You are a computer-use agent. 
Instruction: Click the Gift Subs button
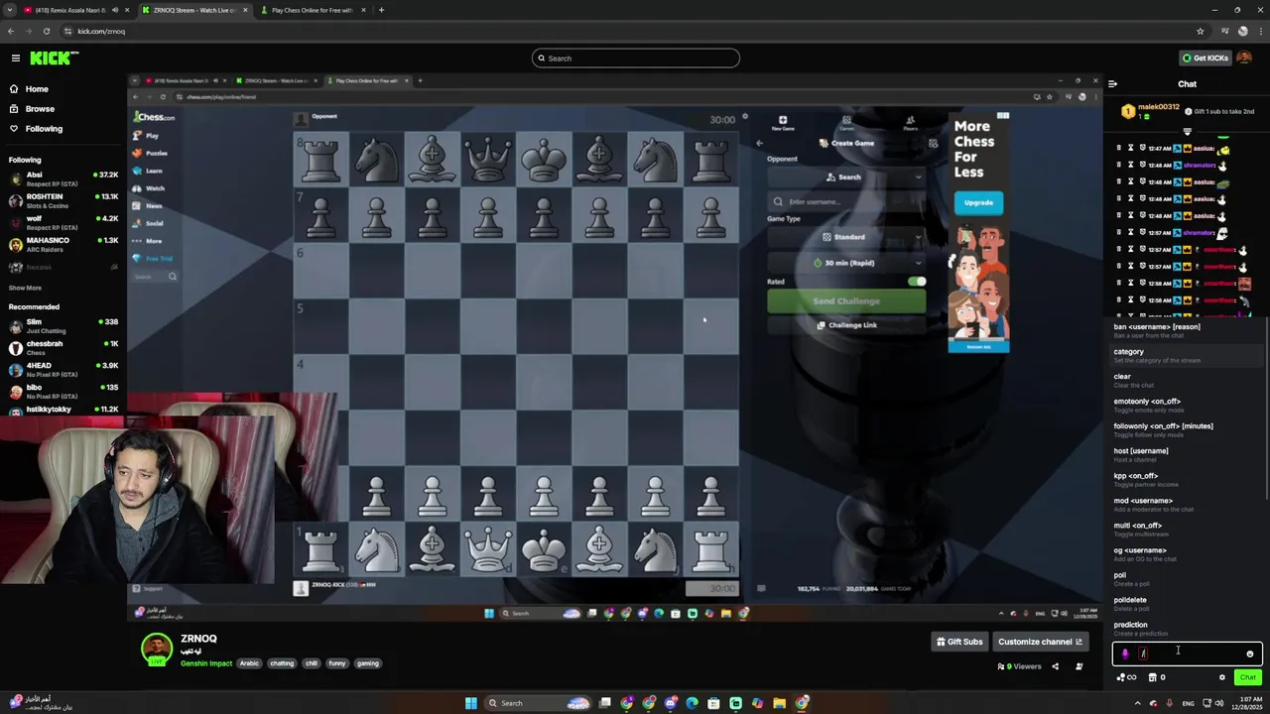959,642
